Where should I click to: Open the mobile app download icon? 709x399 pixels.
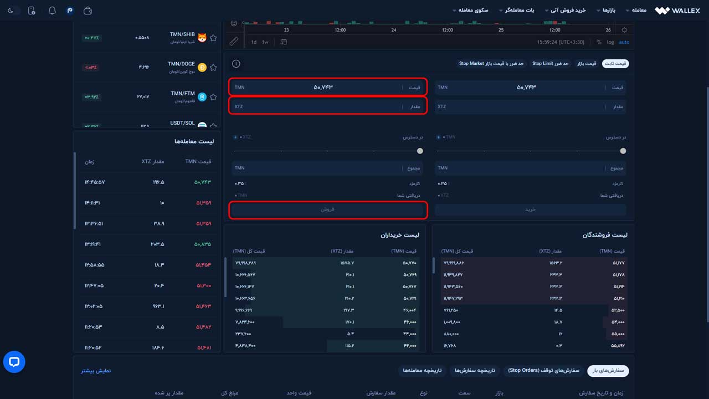pos(32,11)
